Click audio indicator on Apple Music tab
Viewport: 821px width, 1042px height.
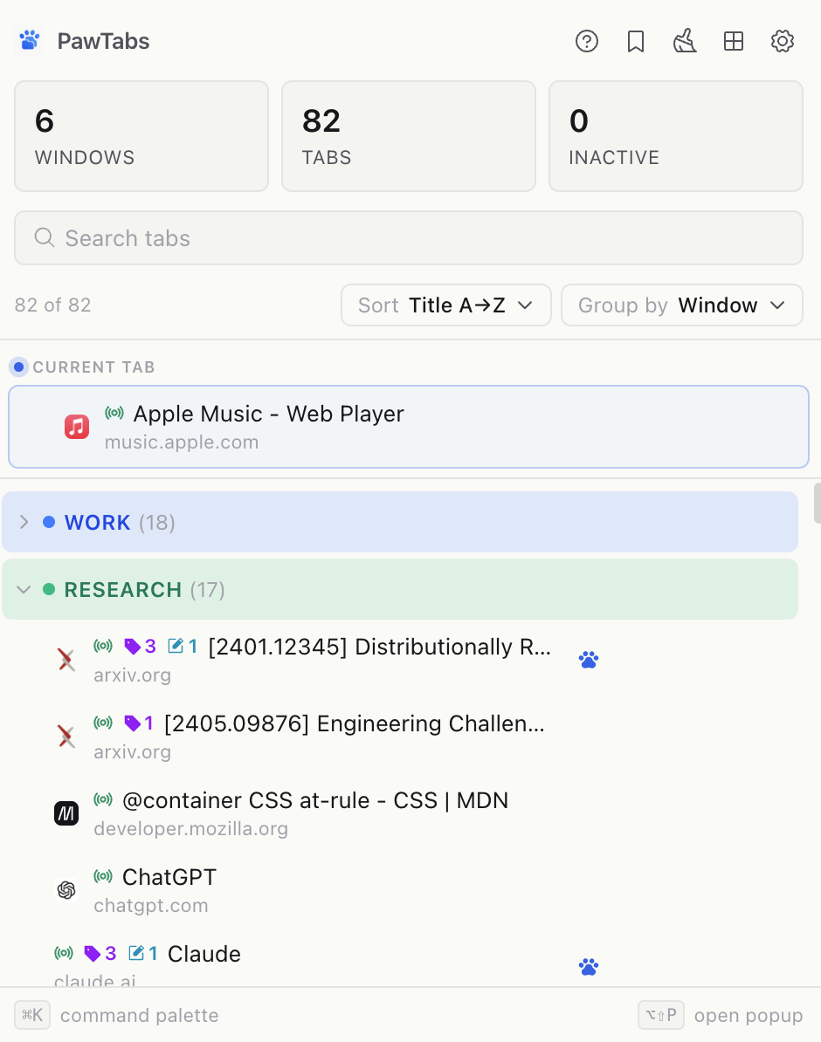114,413
